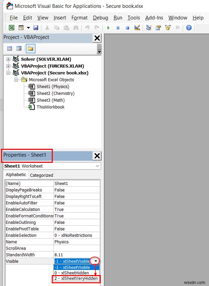This screenshot has height=286, width=209.
Task: Click the Cut scissors icon
Action: [x=47, y=28]
